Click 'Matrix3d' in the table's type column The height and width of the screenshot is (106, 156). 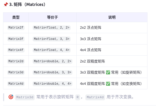click(16, 73)
